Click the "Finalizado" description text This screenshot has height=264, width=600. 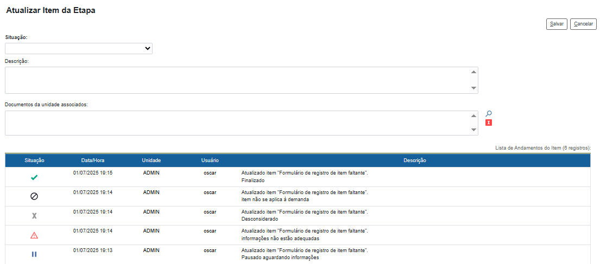[x=254, y=181]
